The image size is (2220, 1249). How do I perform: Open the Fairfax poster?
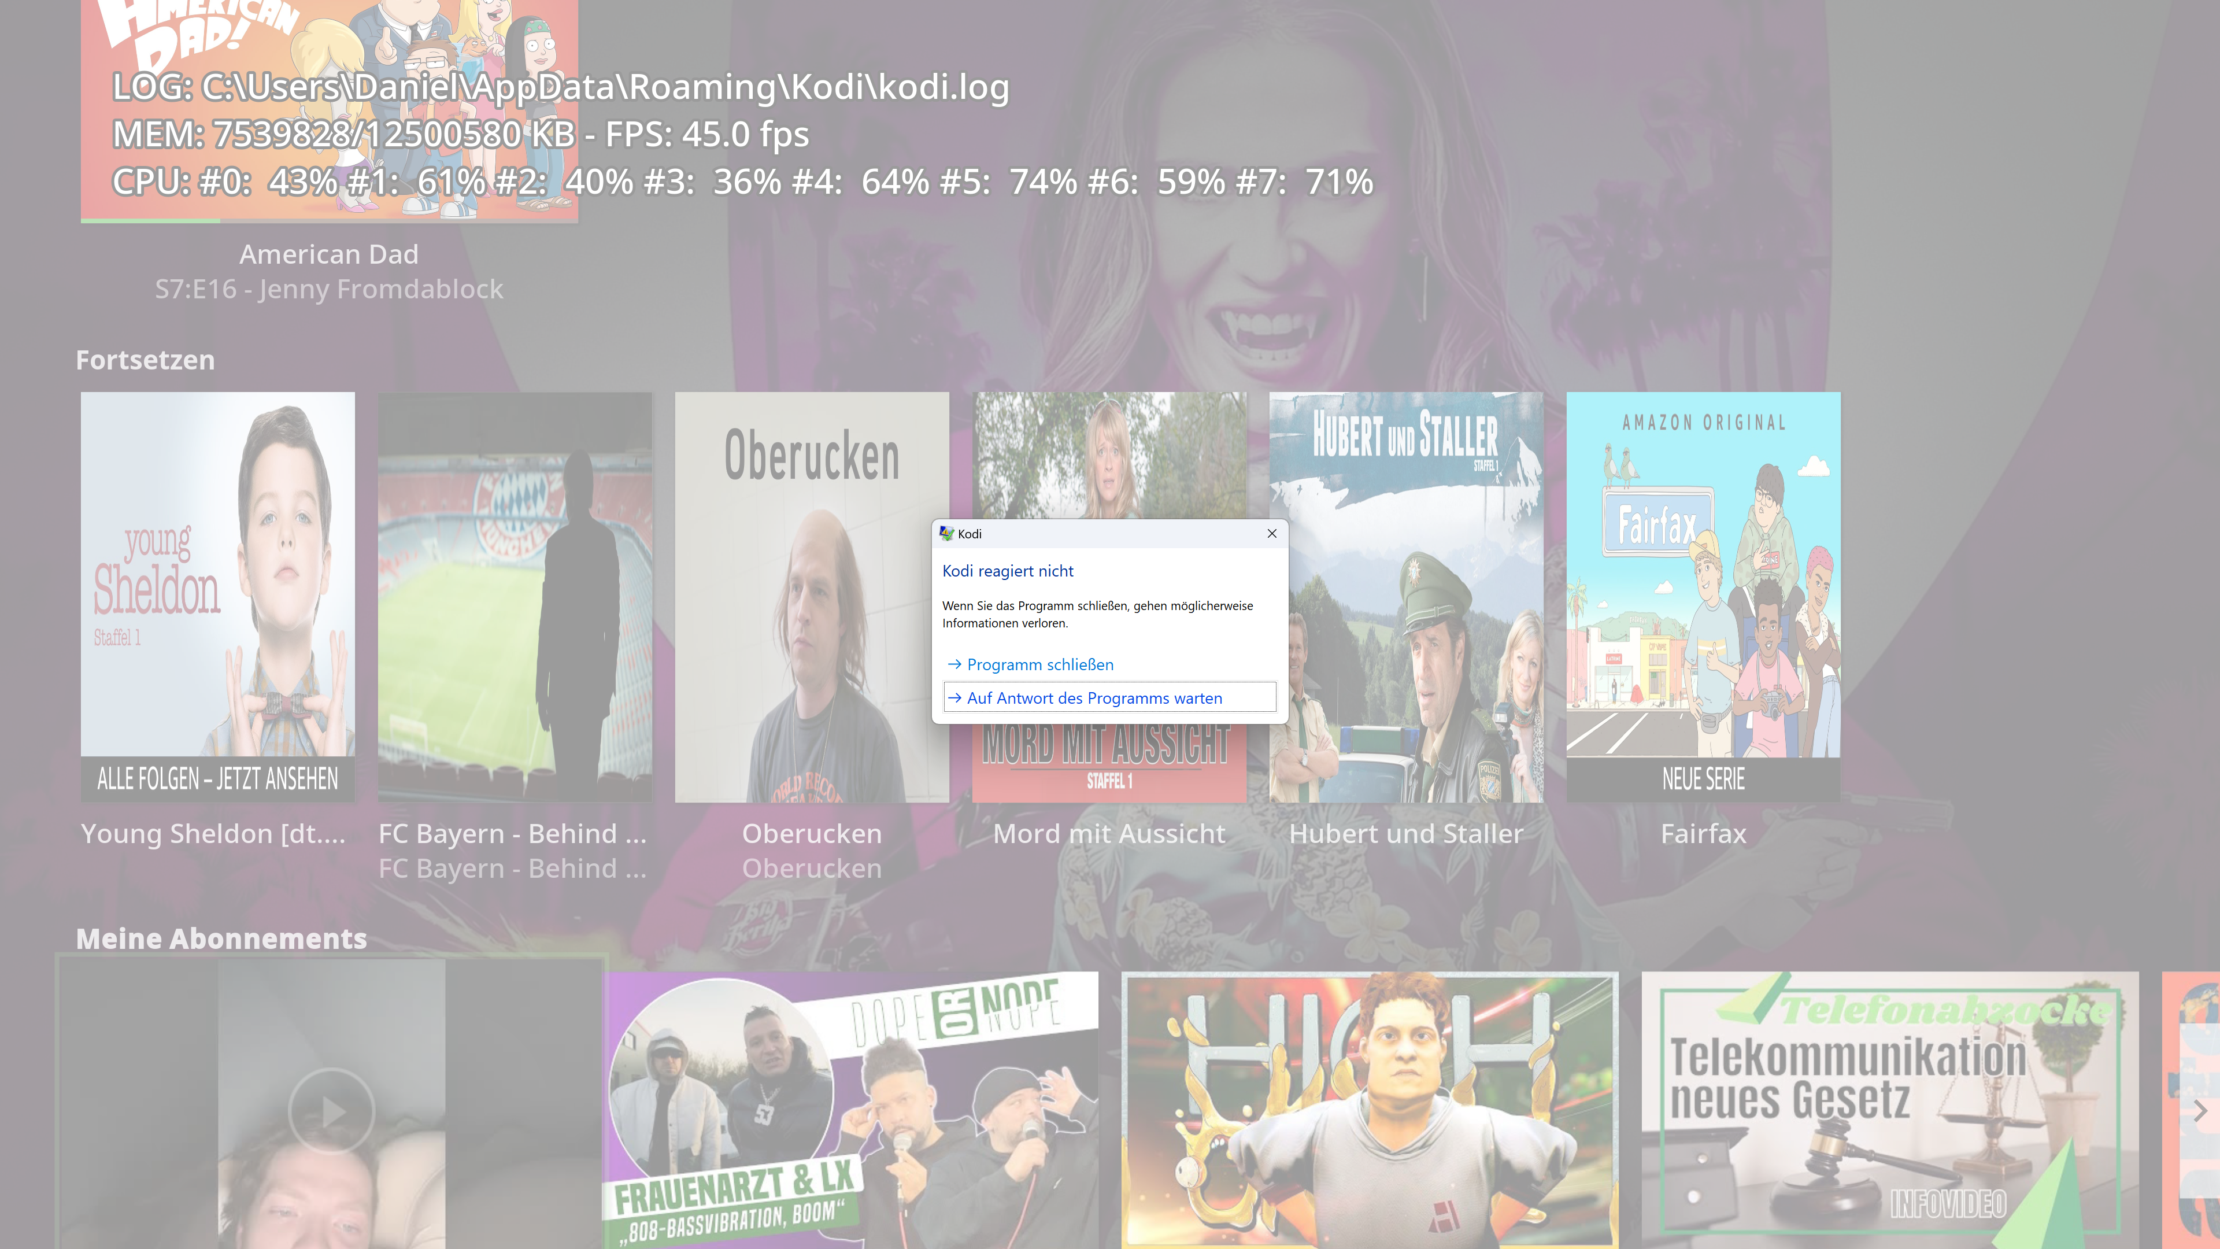[1704, 597]
